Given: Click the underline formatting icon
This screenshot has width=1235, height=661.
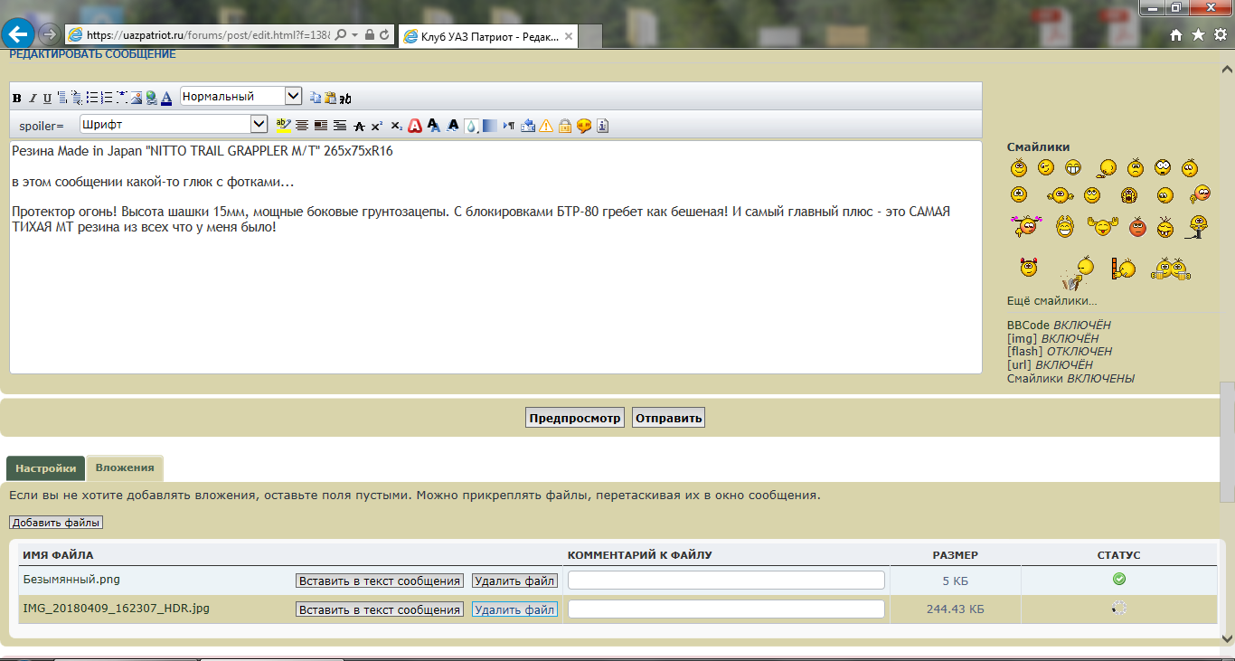Looking at the screenshot, I should (x=47, y=98).
